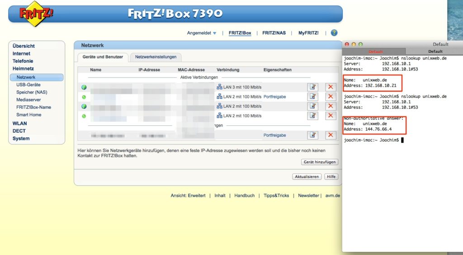Screen dimensions: 463x255
Task: Open Portfreigabe link in active LAN 2 row
Action: (x=274, y=97)
